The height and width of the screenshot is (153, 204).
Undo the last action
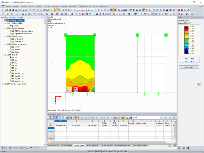click(x=30, y=10)
